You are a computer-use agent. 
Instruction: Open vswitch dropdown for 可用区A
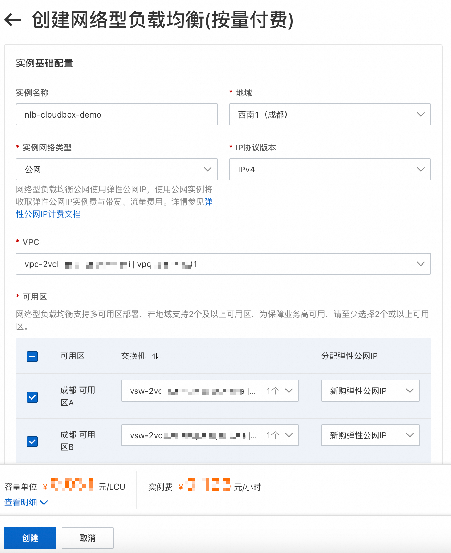210,391
